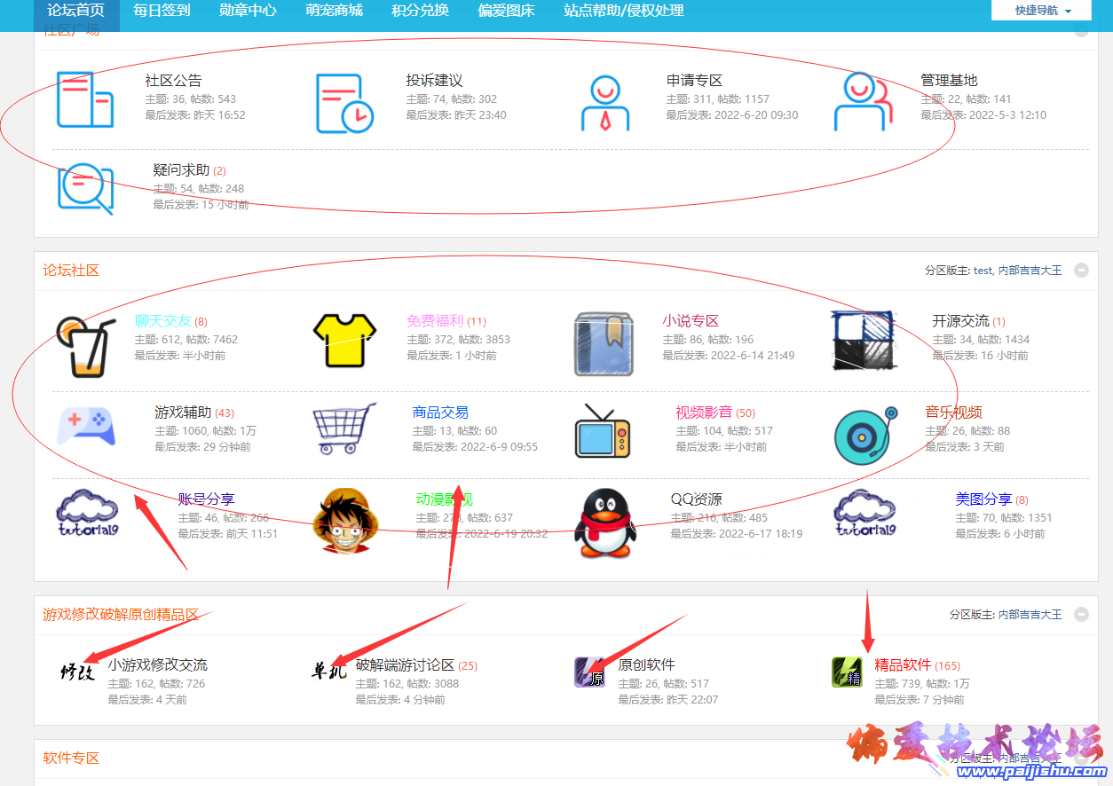Click the 小说专区 book thumbnail
The height and width of the screenshot is (786, 1113).
(x=603, y=343)
